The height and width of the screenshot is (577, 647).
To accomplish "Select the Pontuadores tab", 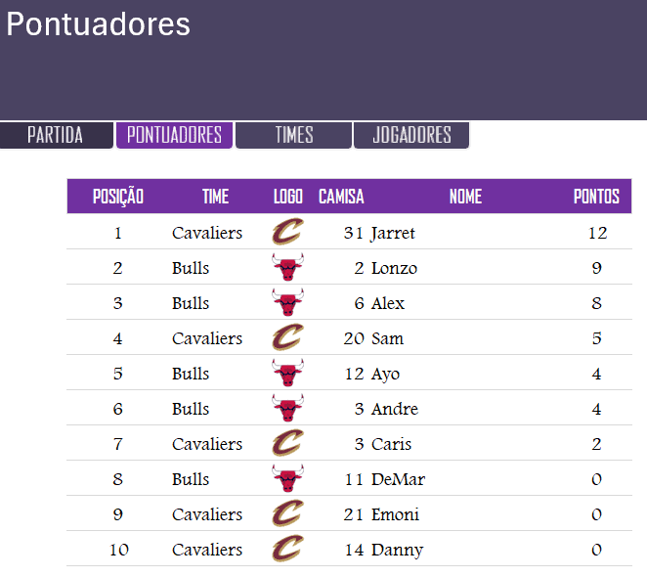I will coord(174,135).
